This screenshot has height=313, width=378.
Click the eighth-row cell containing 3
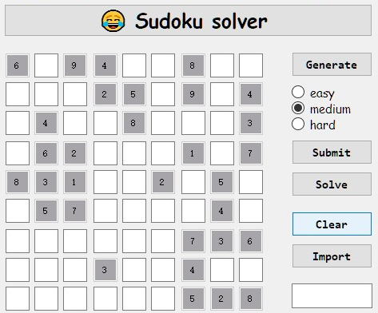click(105, 270)
